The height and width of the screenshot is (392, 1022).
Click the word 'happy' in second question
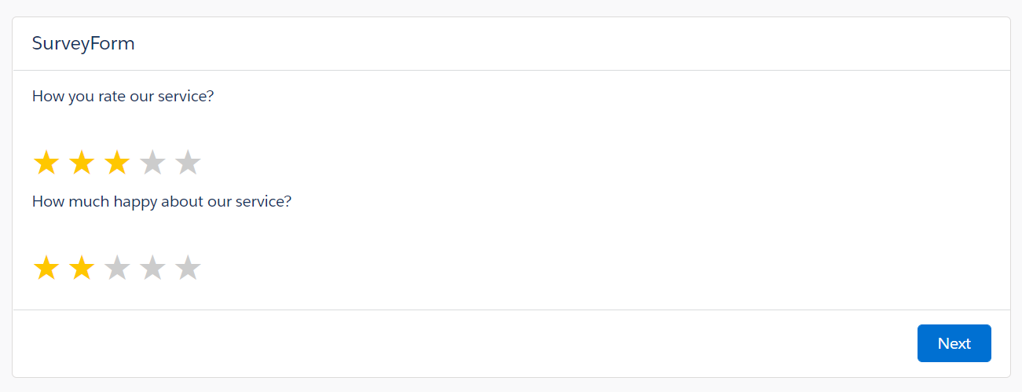click(x=136, y=201)
